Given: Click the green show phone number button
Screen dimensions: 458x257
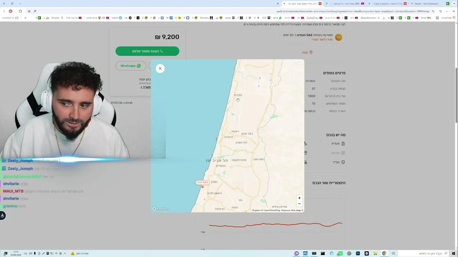Looking at the screenshot, I should (x=147, y=51).
